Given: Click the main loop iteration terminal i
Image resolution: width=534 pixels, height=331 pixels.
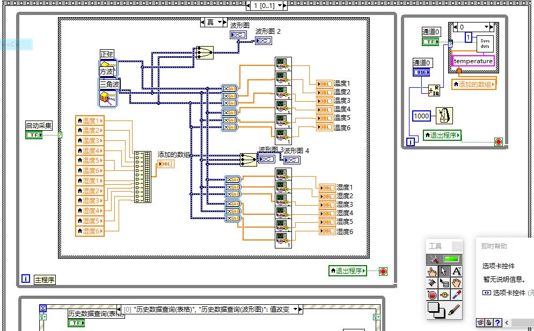Looking at the screenshot, I should [x=26, y=279].
